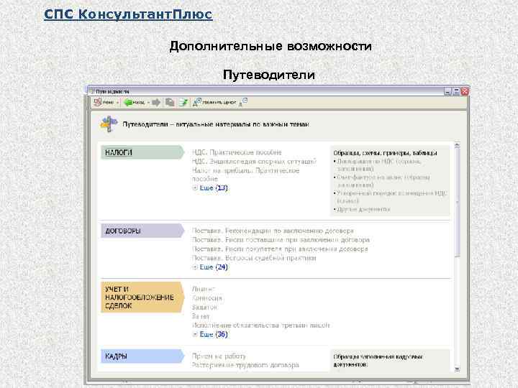Screen dimensions: 518x388
Task: Click Образцы, схемы, примеры, таблицы heading
Action: [x=385, y=153]
